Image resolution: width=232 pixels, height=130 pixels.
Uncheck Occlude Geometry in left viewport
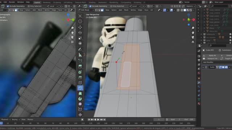click(x=8, y=6)
